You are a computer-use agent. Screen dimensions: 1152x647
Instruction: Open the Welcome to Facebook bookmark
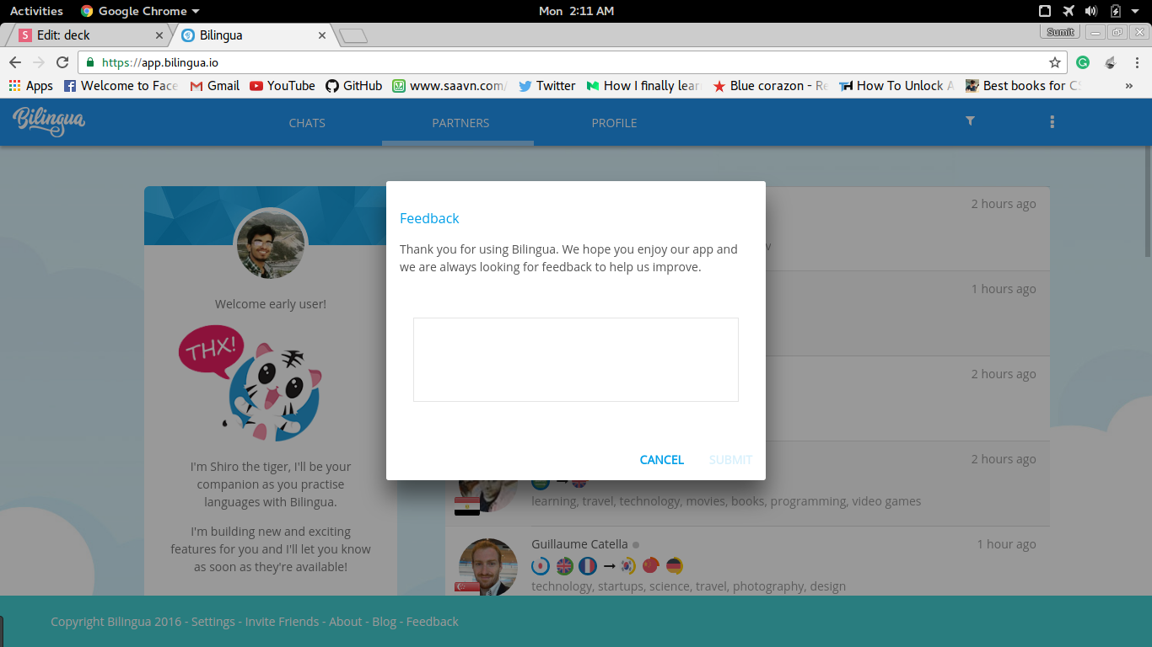coord(121,86)
